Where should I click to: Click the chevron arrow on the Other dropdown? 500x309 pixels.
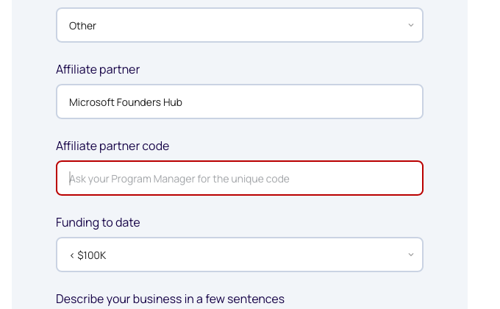point(410,26)
